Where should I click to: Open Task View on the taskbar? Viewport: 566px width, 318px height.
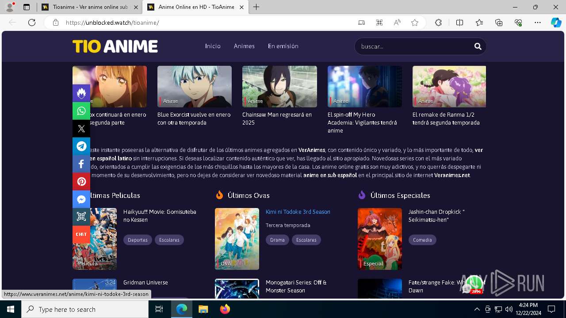pos(160,309)
